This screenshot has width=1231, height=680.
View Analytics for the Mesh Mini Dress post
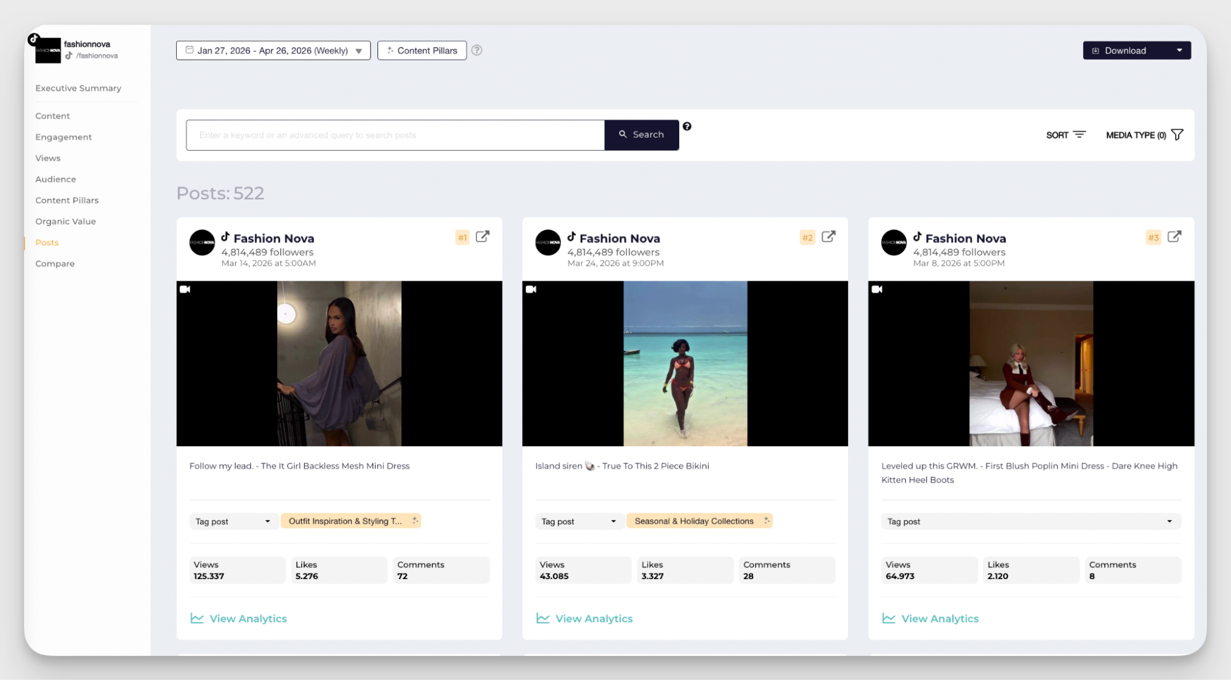(x=239, y=618)
